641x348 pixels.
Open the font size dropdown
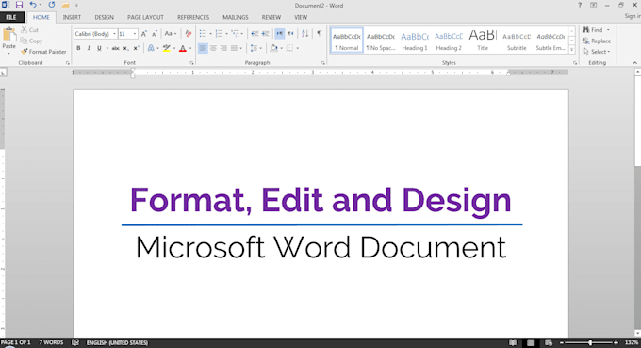point(135,34)
